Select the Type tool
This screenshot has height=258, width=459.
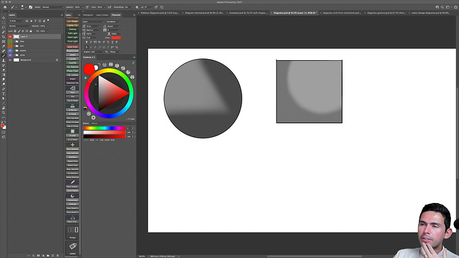click(x=3, y=93)
